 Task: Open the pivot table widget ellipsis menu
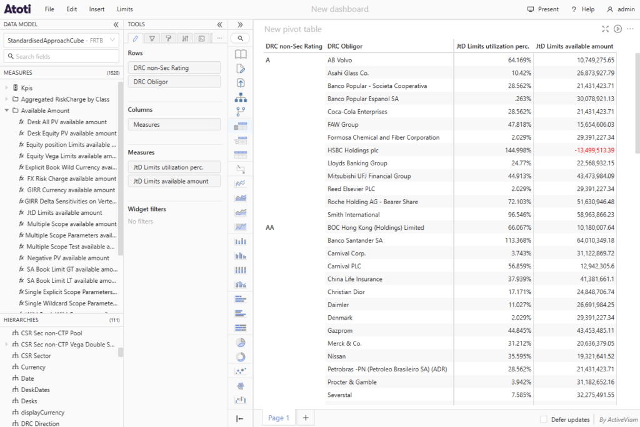click(x=630, y=29)
